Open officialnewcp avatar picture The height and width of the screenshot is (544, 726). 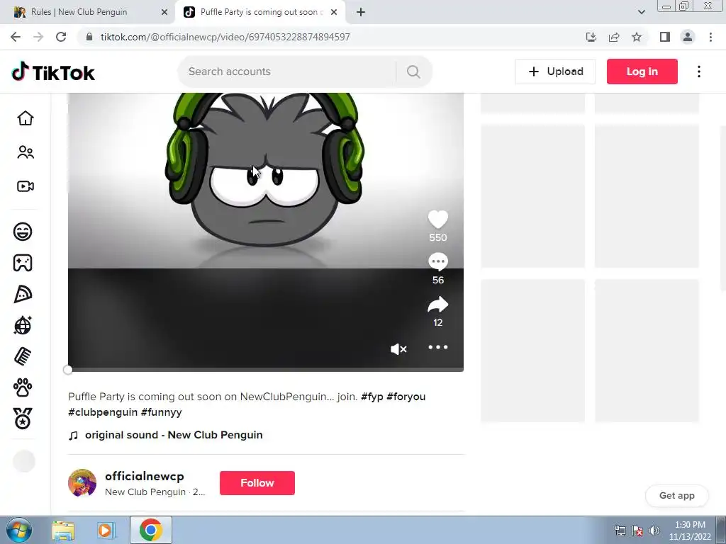point(82,483)
